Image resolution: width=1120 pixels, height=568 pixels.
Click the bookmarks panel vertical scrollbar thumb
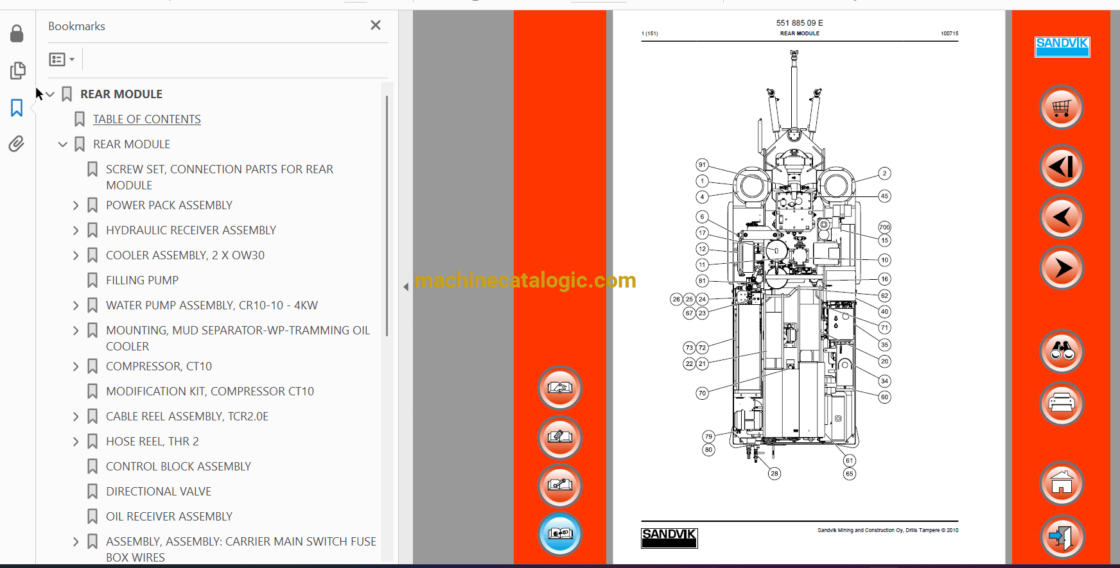tap(387, 216)
